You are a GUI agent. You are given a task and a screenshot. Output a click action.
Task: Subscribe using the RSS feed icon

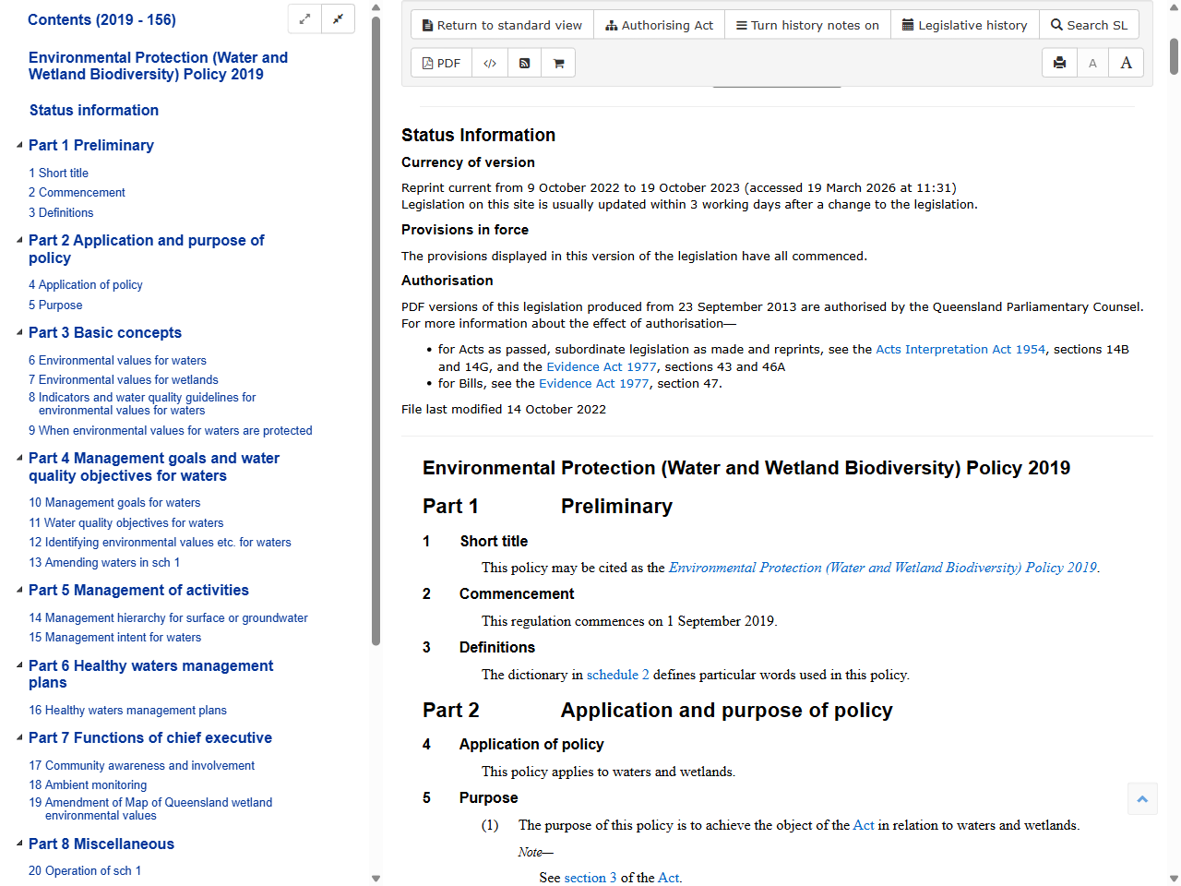point(523,62)
